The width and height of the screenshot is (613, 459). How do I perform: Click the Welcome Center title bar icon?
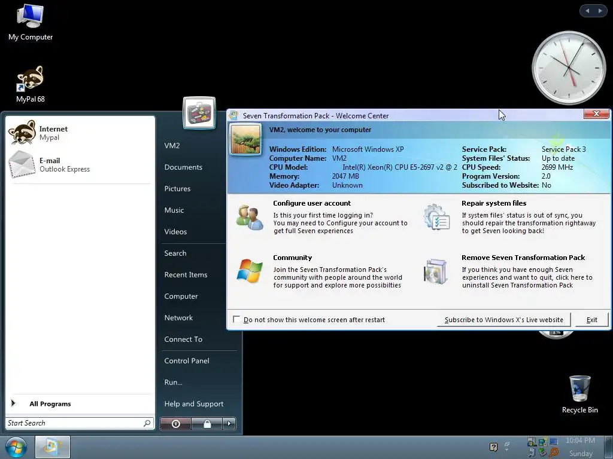233,115
